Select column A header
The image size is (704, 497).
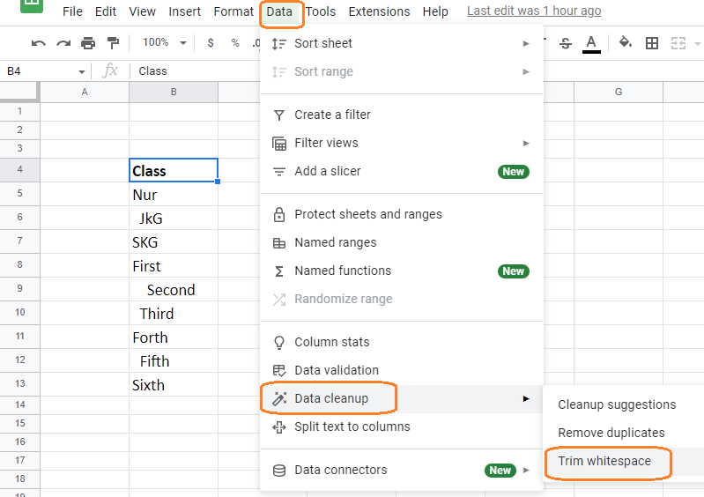pyautogui.click(x=85, y=92)
